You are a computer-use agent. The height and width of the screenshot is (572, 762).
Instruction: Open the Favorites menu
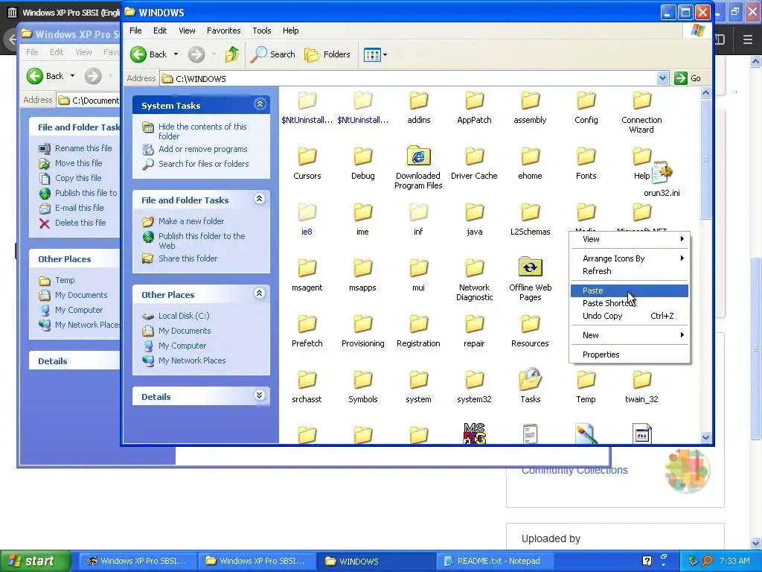coord(223,31)
